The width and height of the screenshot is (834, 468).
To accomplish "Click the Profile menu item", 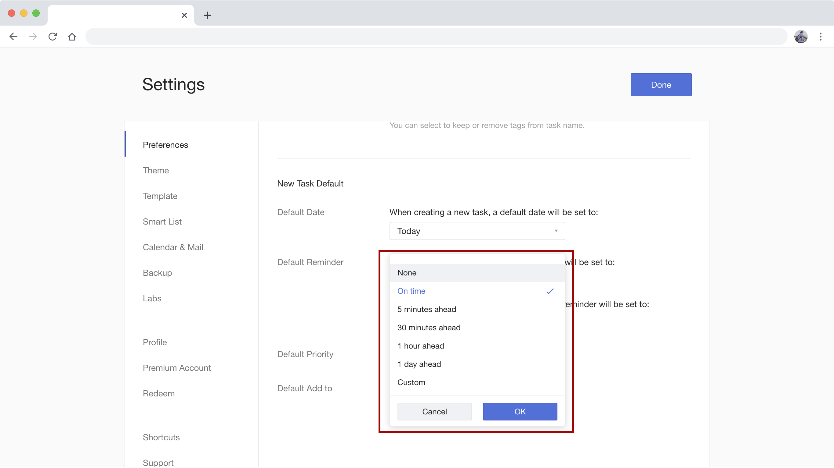I will click(155, 342).
